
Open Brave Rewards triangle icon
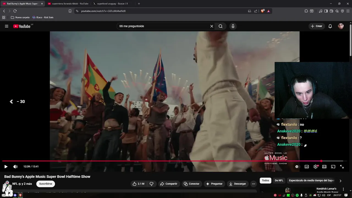(268, 11)
